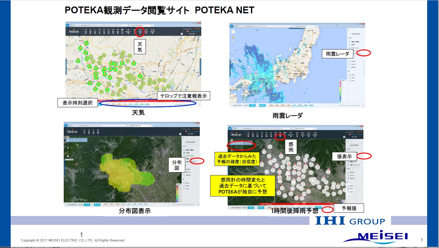Open the 設定・操作 dropdown in the 天気 screenshot

pos(192,34)
